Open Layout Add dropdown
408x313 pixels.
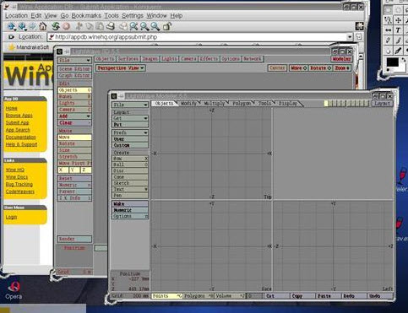coord(74,116)
